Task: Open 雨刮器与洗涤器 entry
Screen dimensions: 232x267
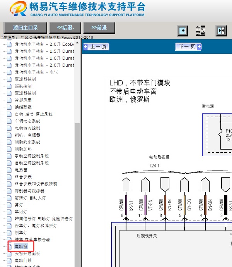Action: (29, 191)
